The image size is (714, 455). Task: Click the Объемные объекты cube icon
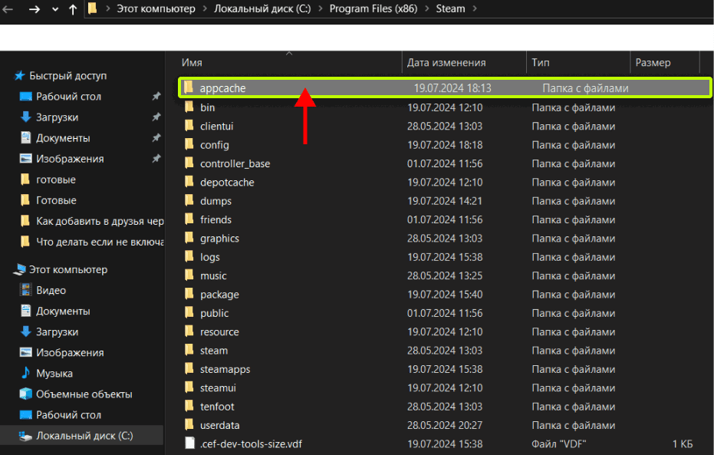26,394
